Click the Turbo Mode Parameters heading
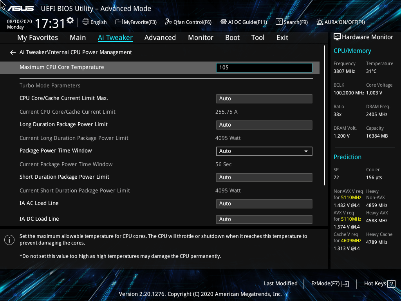This screenshot has width=401, height=301. (50, 85)
